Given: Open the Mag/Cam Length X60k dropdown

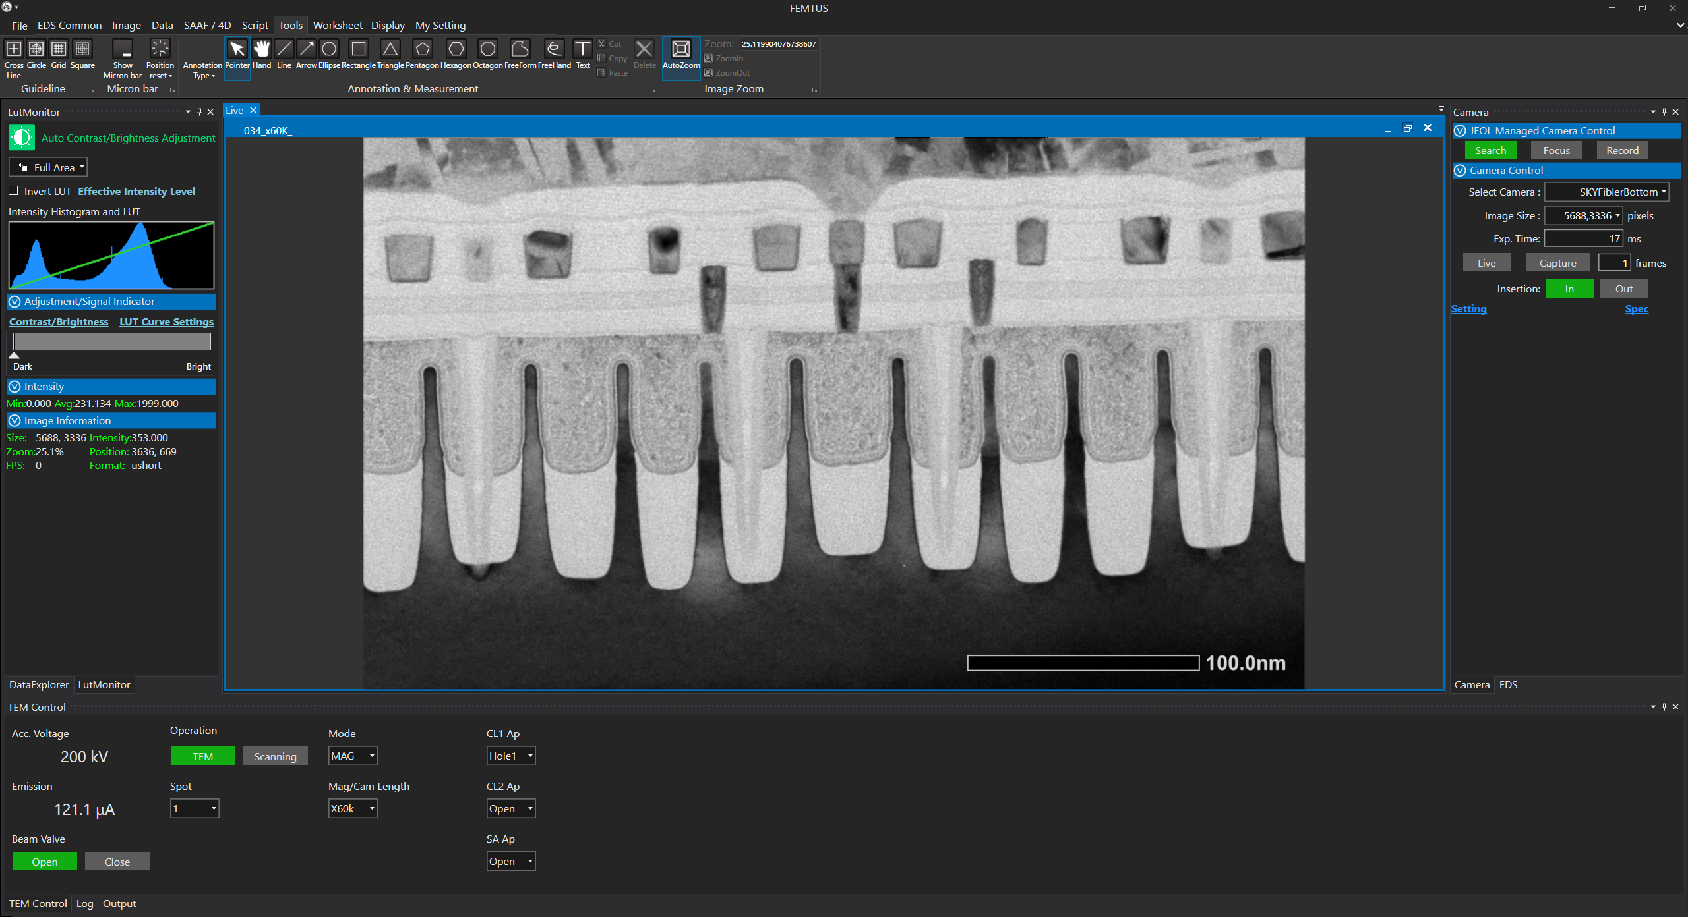Looking at the screenshot, I should tap(353, 808).
